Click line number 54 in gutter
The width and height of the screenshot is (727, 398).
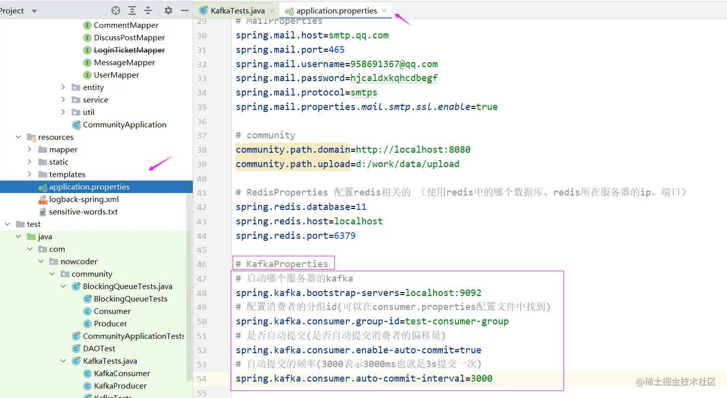(x=202, y=379)
